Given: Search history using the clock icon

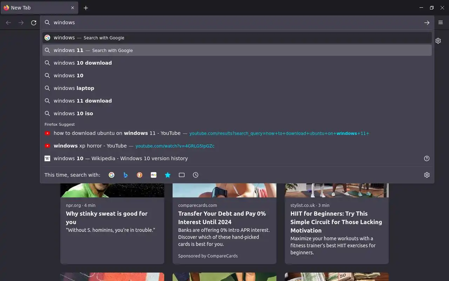Looking at the screenshot, I should pos(196,175).
